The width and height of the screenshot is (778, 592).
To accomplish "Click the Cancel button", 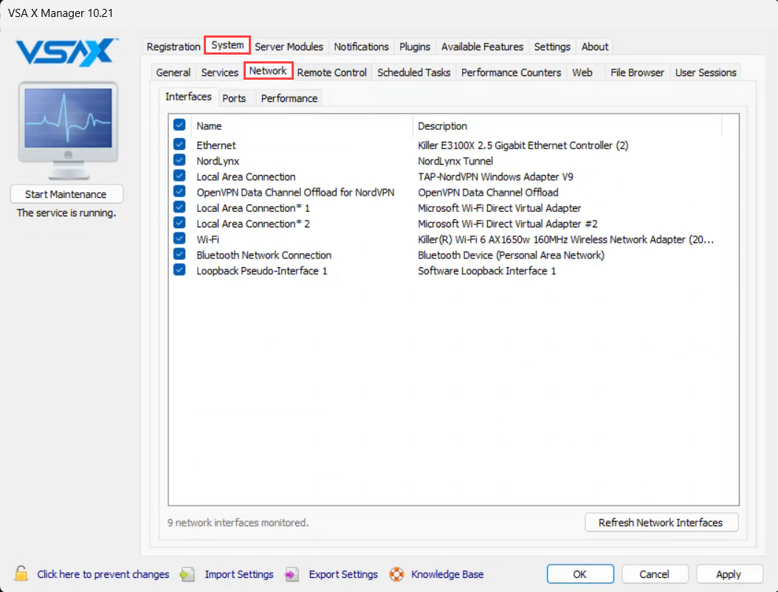I will (x=655, y=574).
